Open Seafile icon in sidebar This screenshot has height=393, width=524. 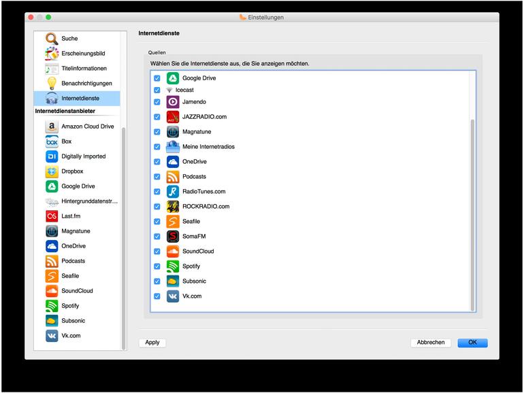point(52,276)
